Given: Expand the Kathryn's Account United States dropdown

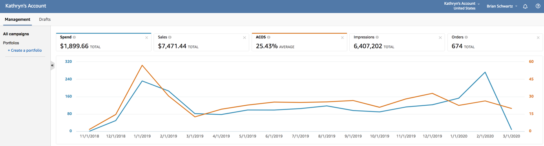Looking at the screenshot, I should point(462,6).
